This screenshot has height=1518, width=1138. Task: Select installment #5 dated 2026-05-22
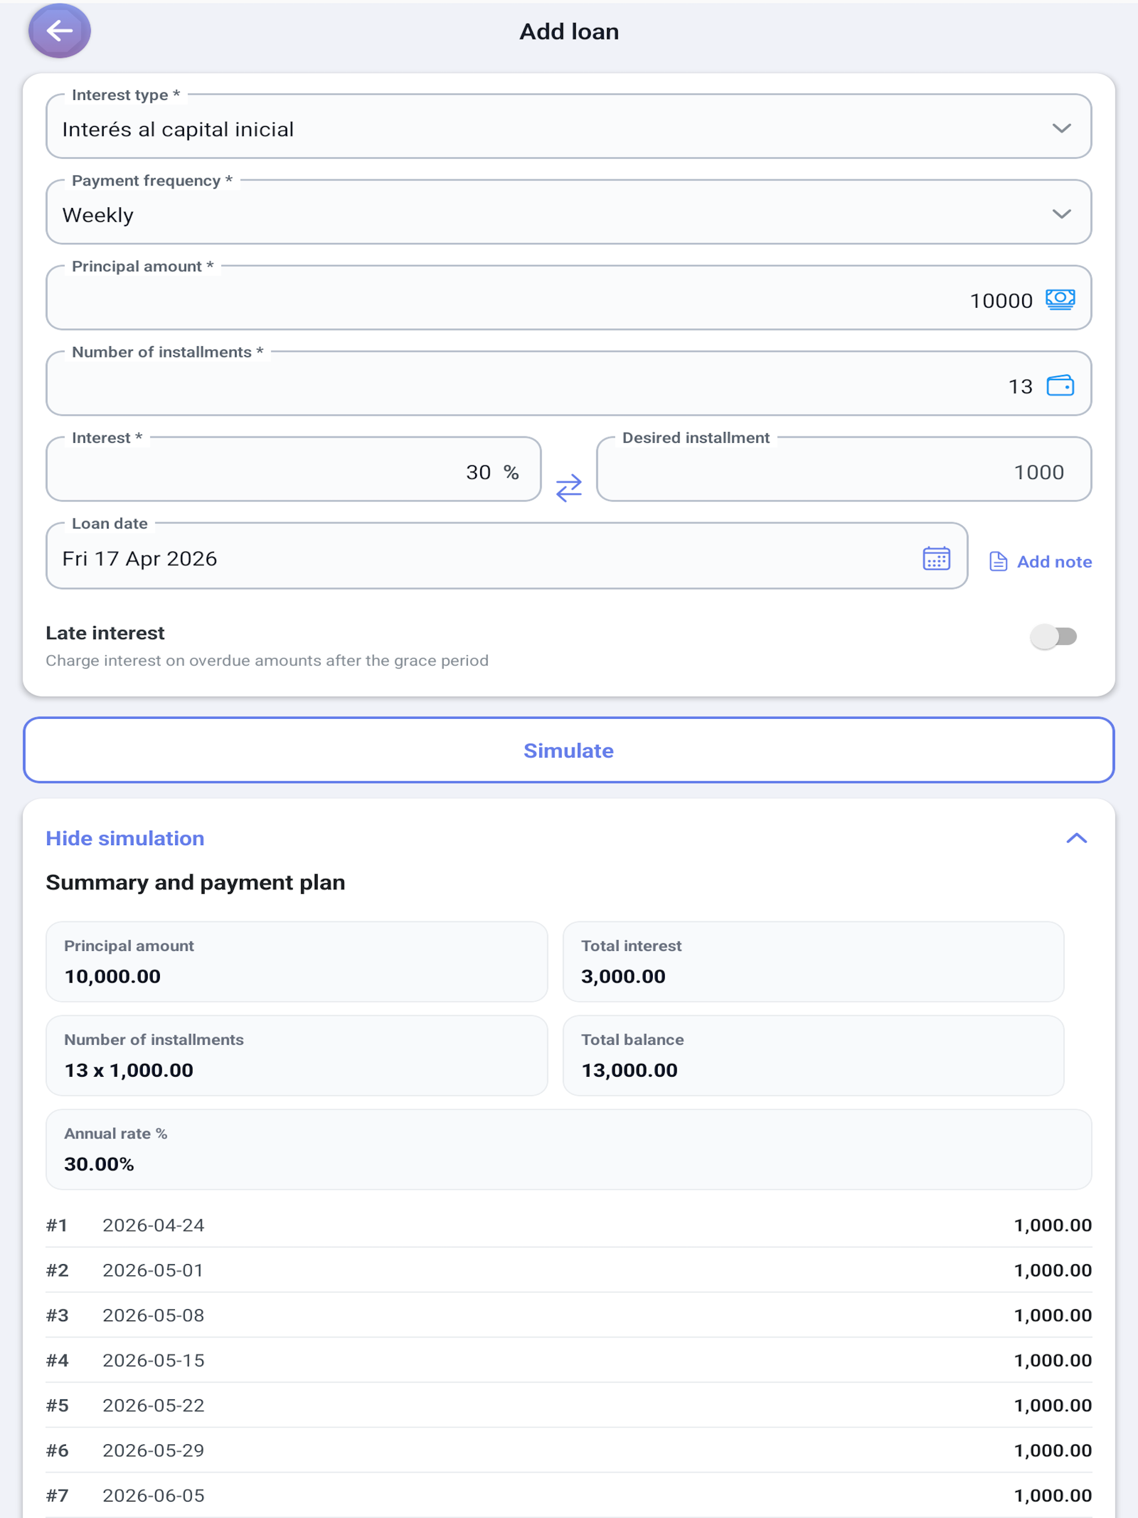(568, 1405)
